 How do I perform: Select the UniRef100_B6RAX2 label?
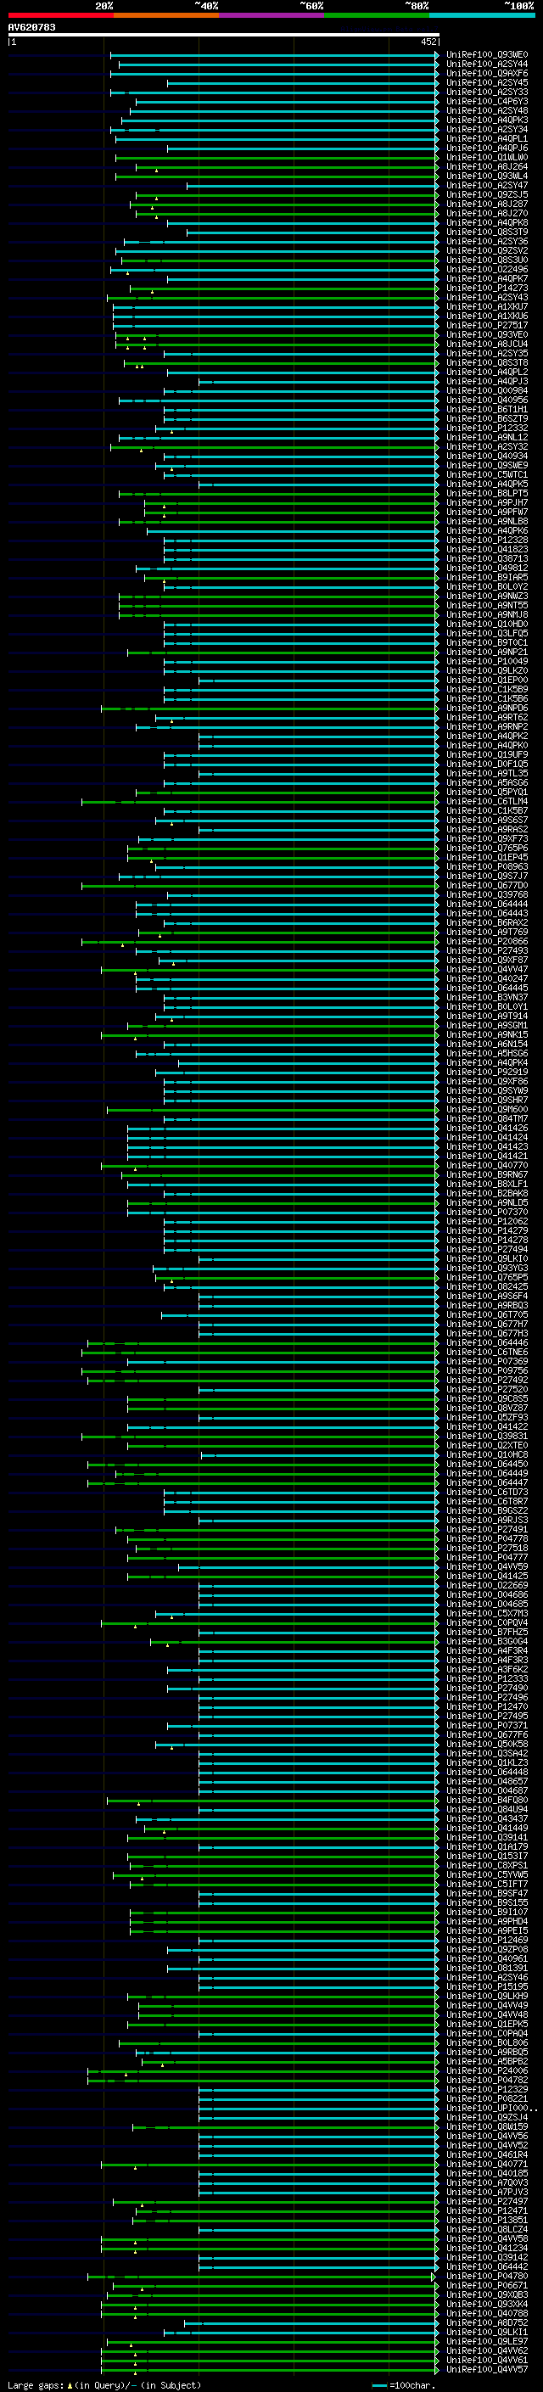tap(487, 923)
